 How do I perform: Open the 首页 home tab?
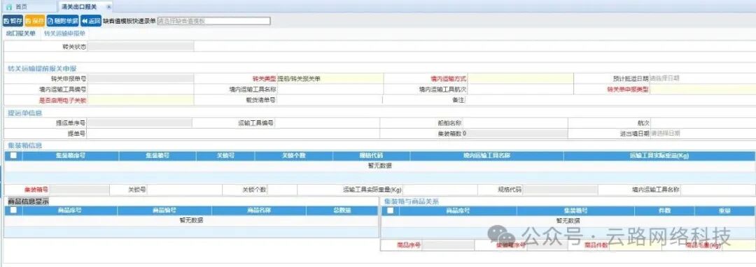click(20, 7)
